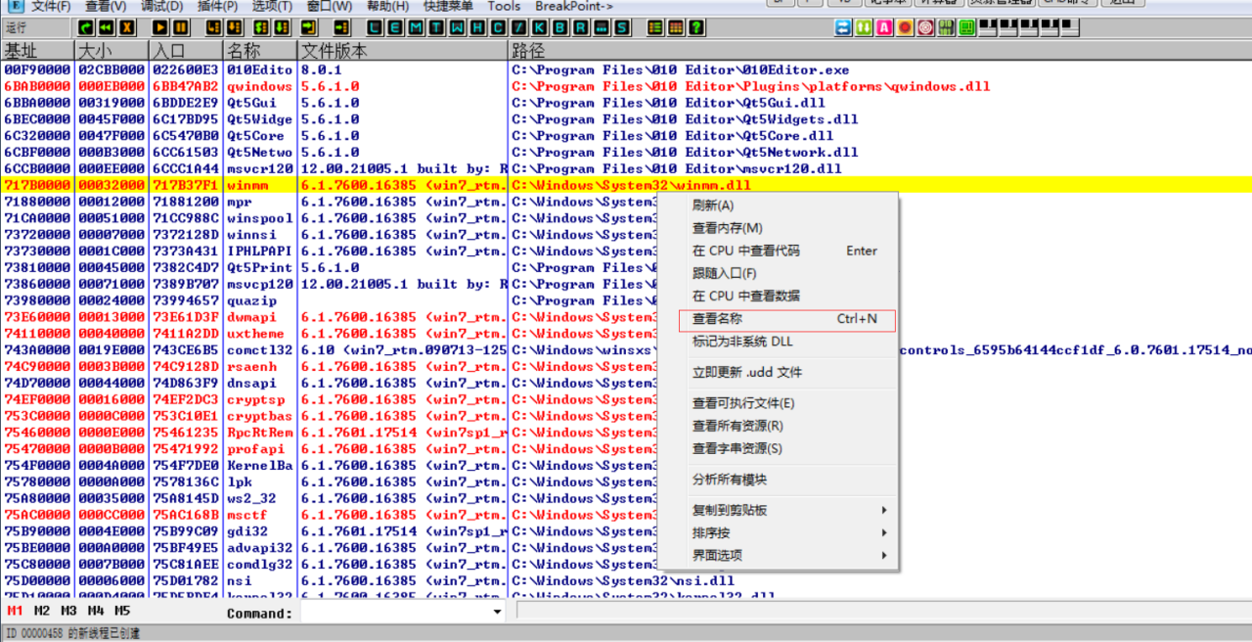1252x642 pixels.
Task: Click the pause execution icon
Action: point(181,27)
